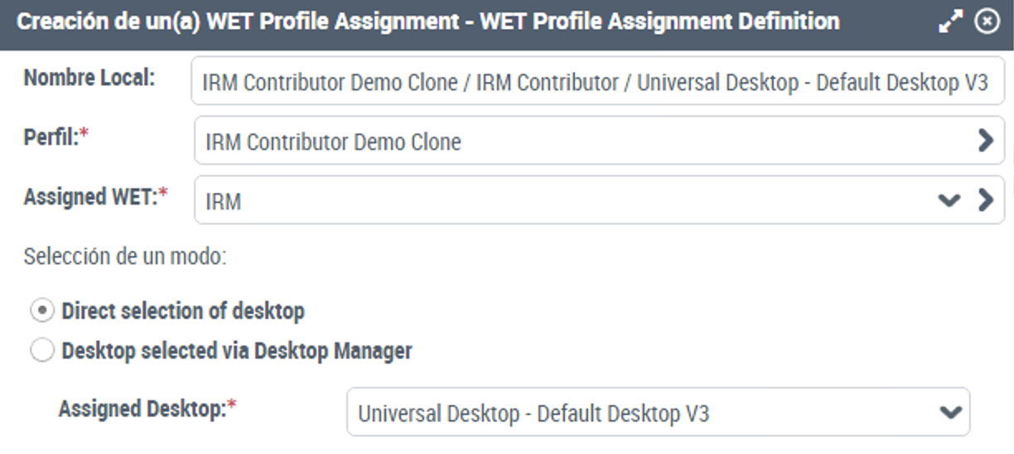The height and width of the screenshot is (454, 1014).
Task: Open the Perfil field's right arrow icon
Action: [x=985, y=140]
